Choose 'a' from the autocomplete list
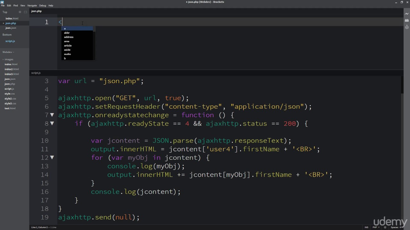The image size is (410, 230). 77,28
